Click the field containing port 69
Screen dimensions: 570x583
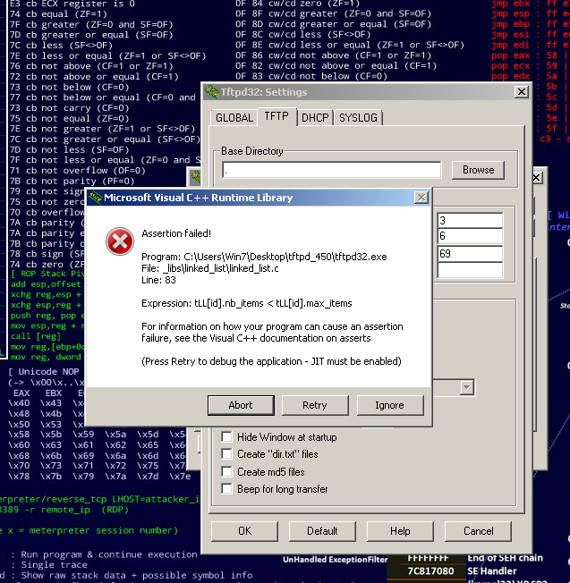point(470,254)
